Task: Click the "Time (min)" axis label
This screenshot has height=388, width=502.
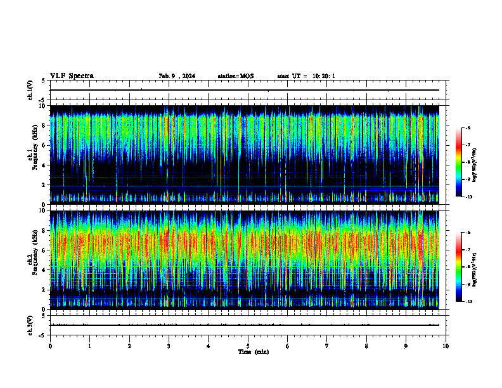Action: pos(254,352)
